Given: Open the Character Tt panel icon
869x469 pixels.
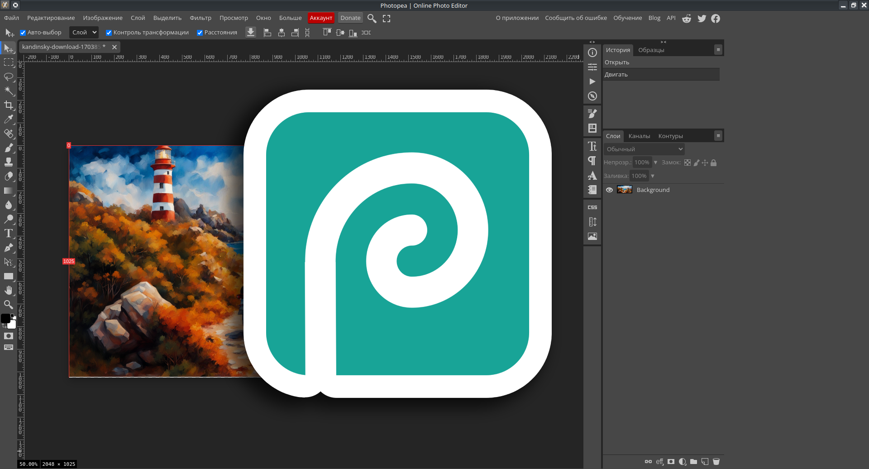Looking at the screenshot, I should 592,146.
